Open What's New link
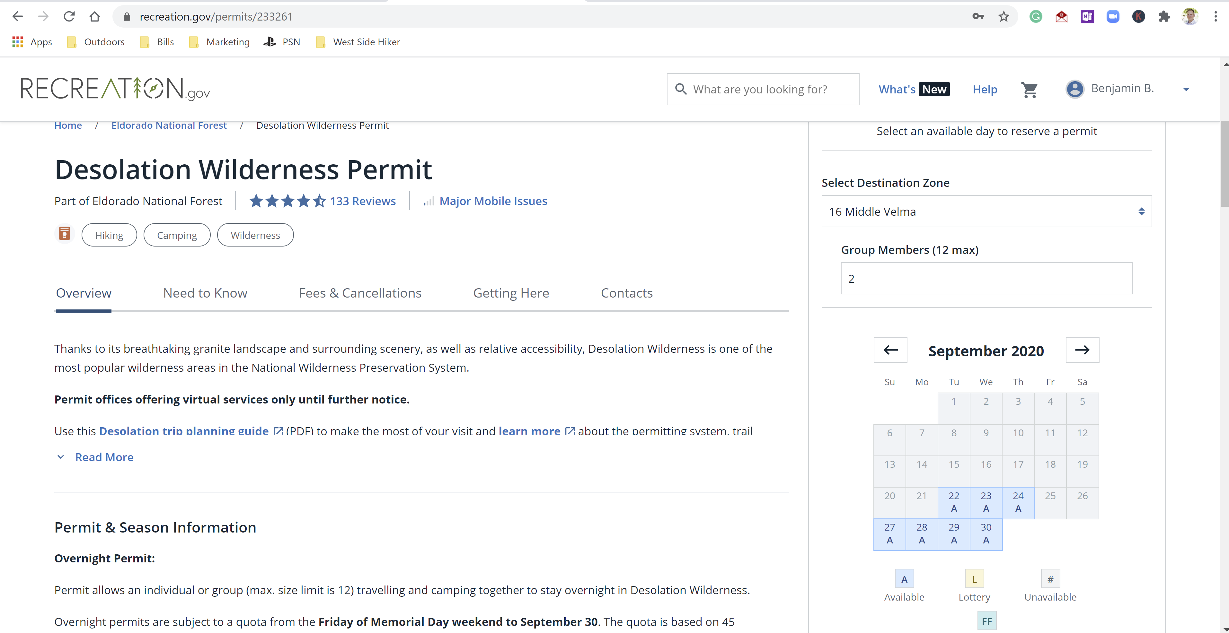 point(914,89)
